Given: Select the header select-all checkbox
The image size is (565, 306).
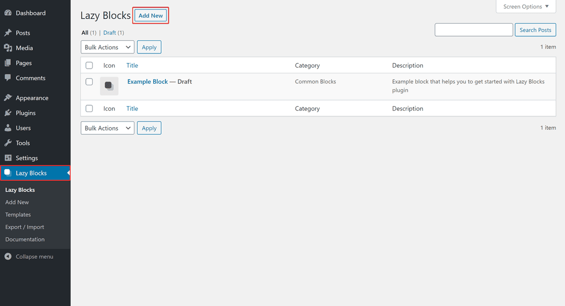Looking at the screenshot, I should coord(89,65).
